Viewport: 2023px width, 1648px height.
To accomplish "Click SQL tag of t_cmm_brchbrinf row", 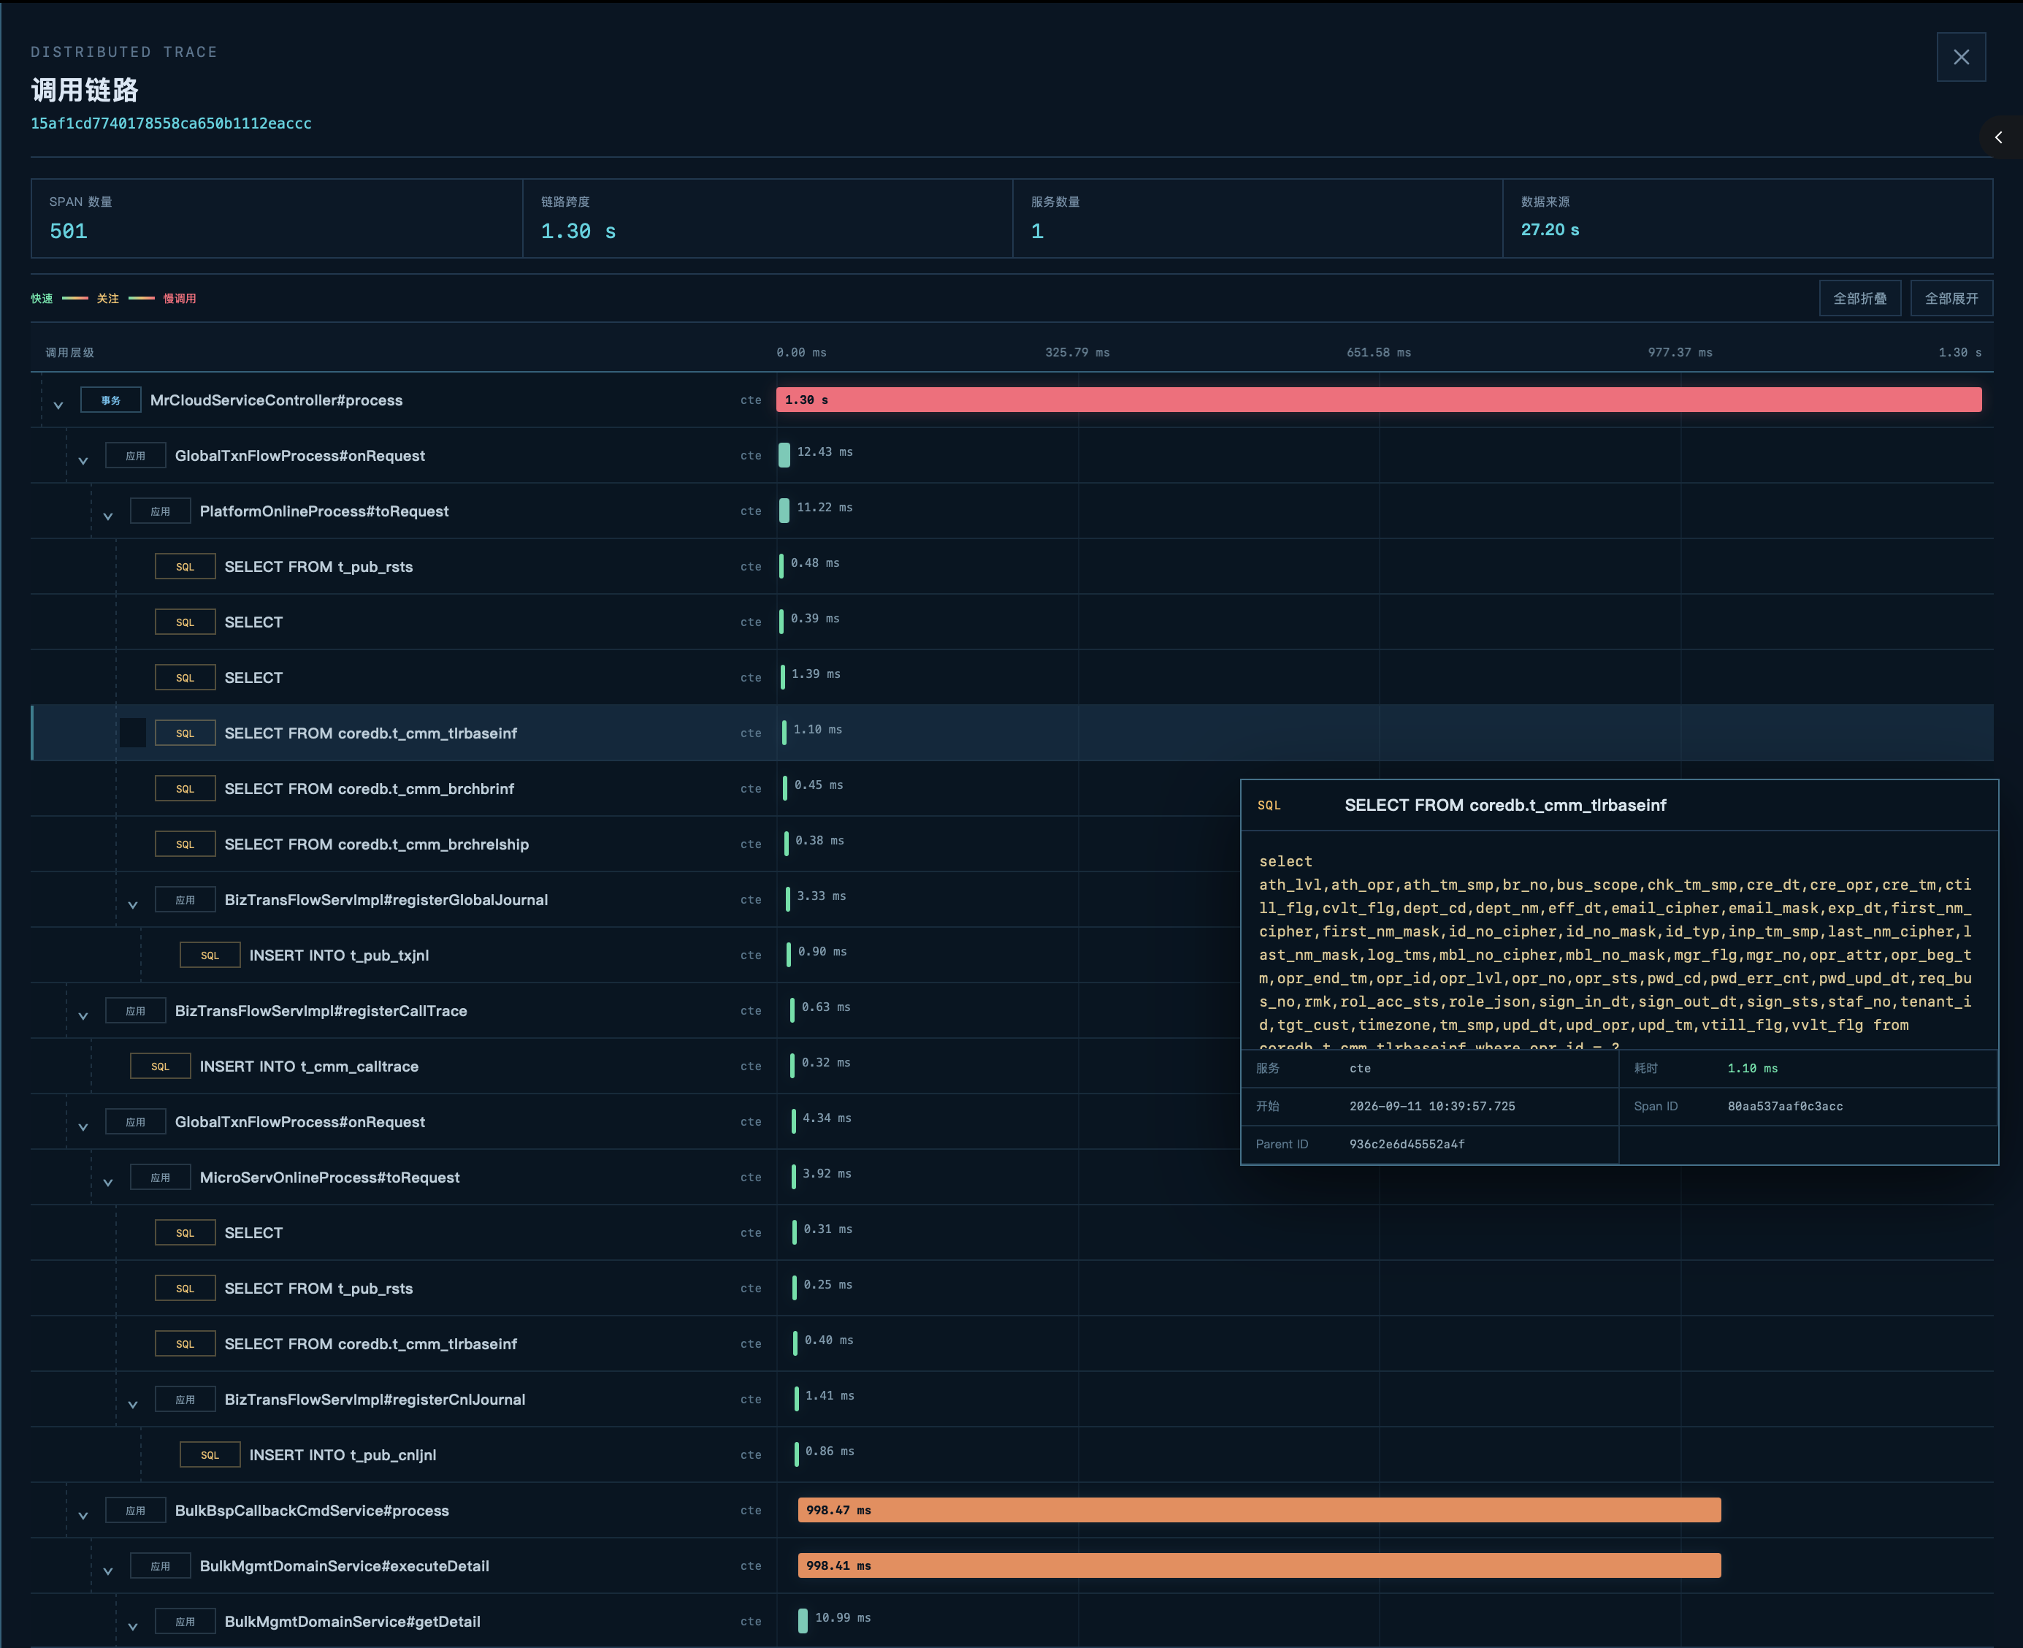I will coord(185,789).
